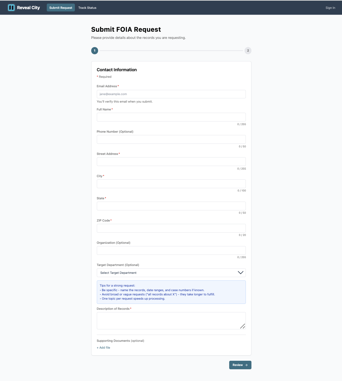Click the Submit FOIA Request heading
The height and width of the screenshot is (381, 342).
tap(126, 29)
